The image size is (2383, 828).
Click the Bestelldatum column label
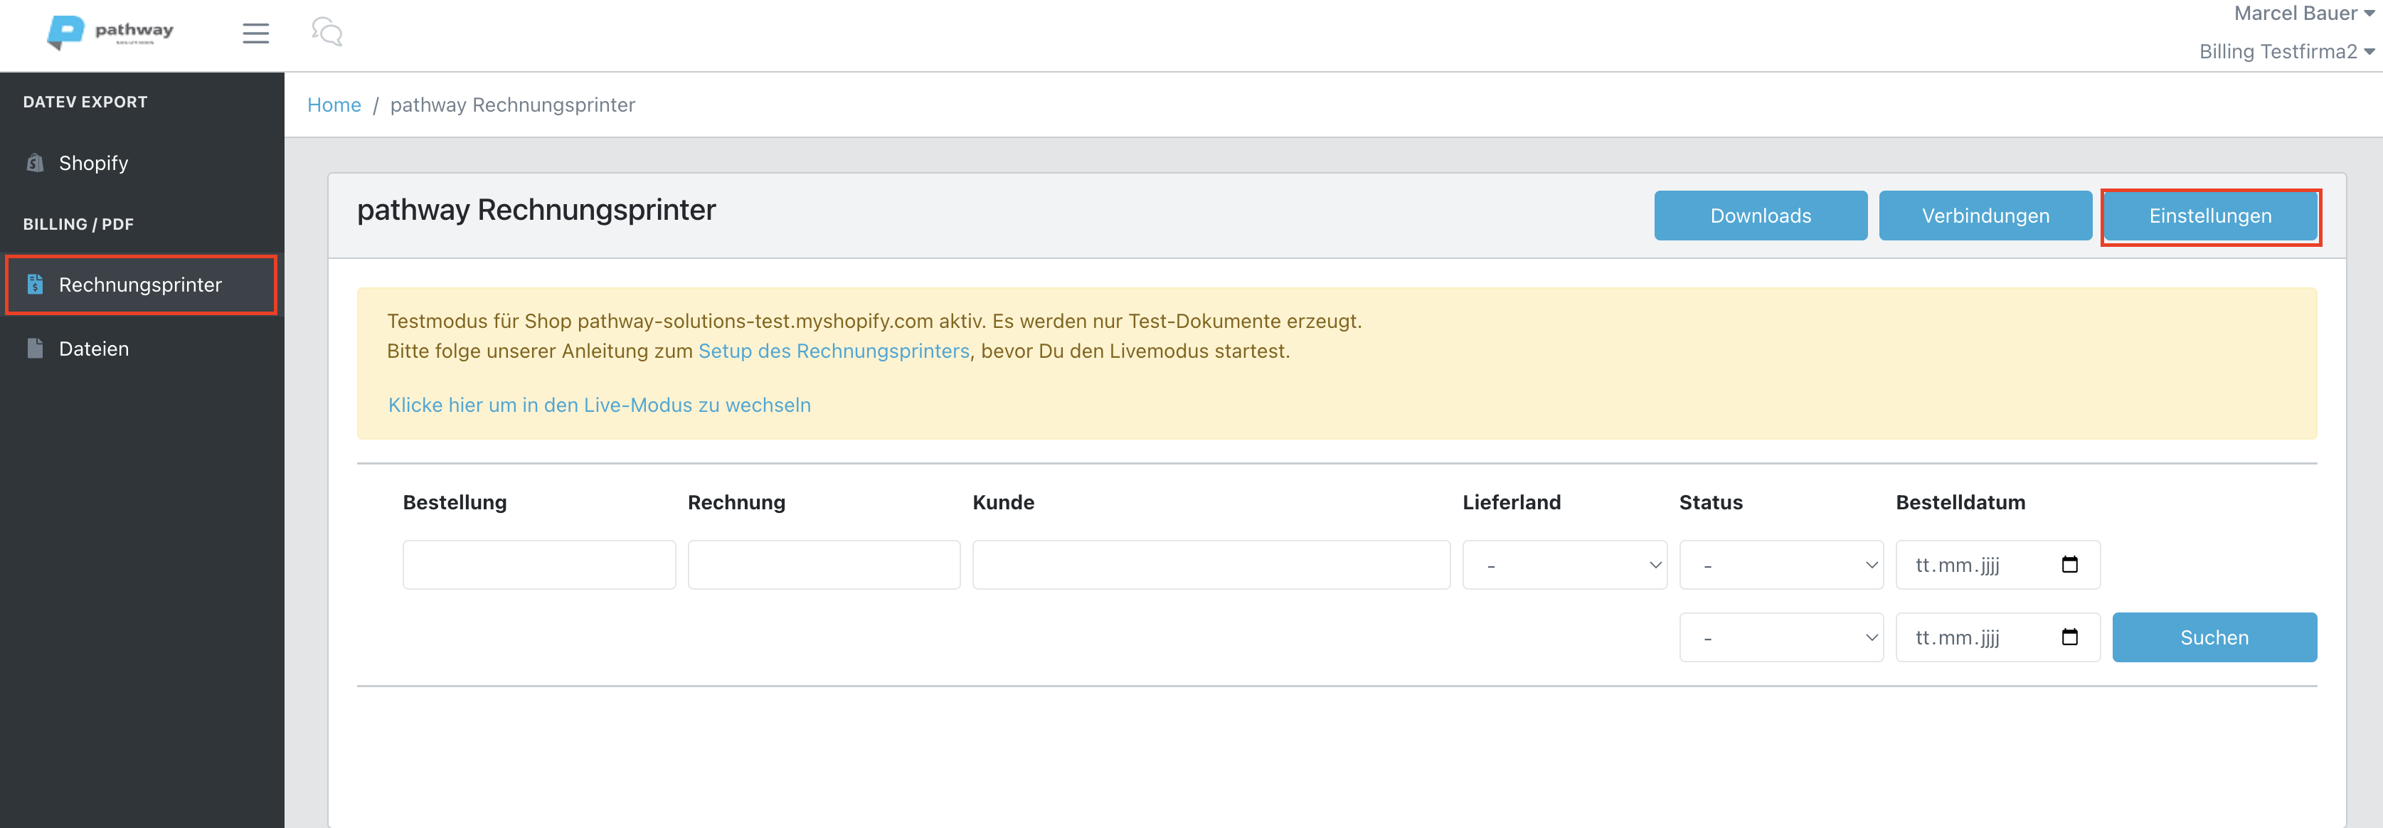point(1960,502)
